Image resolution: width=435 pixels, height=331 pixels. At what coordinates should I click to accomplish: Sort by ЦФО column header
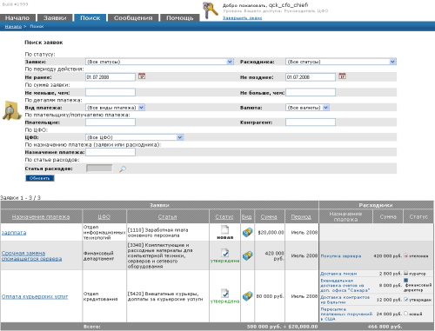[x=104, y=217]
